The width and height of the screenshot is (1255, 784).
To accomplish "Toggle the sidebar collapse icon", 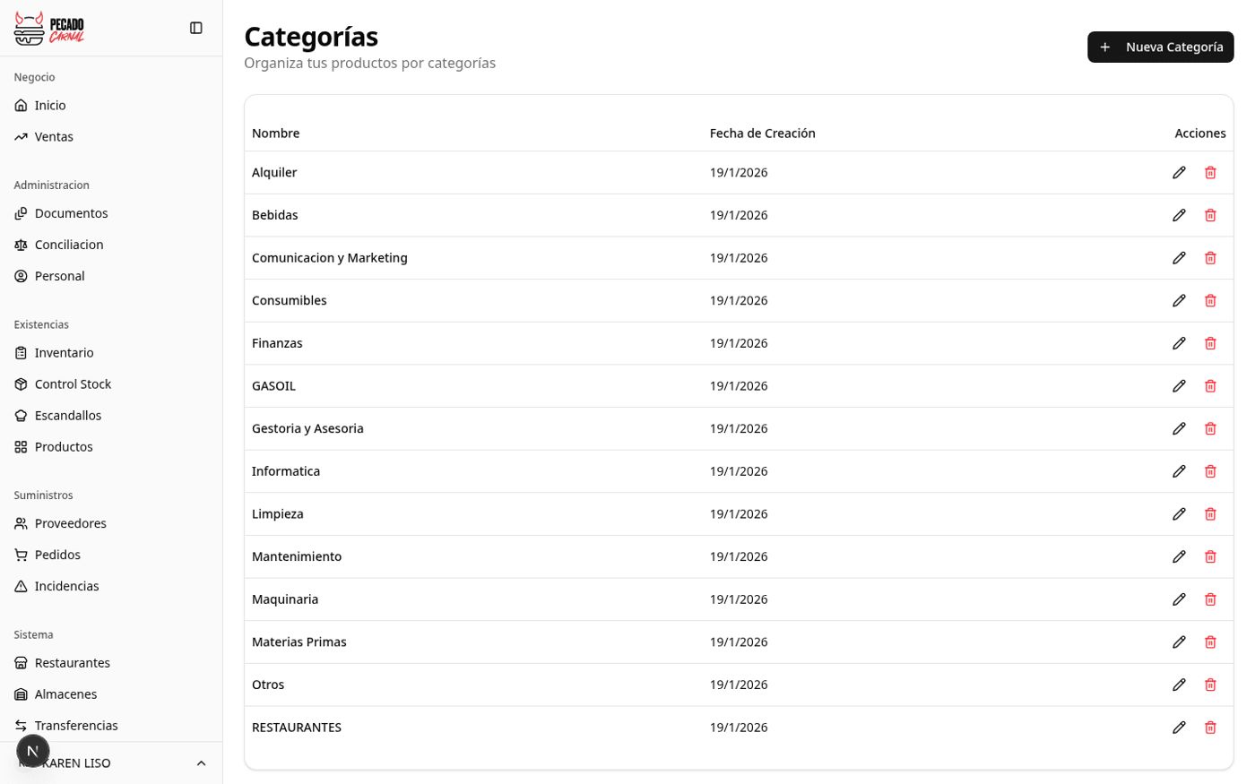I will [x=196, y=28].
